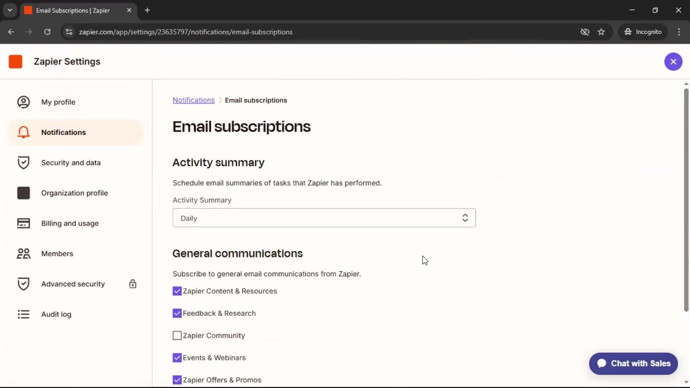This screenshot has height=388, width=690.
Task: Click the Events & Webinars label text
Action: [214, 358]
